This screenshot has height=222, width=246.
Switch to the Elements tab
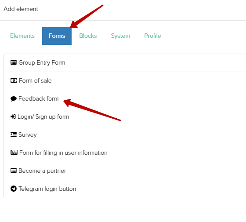coord(22,36)
